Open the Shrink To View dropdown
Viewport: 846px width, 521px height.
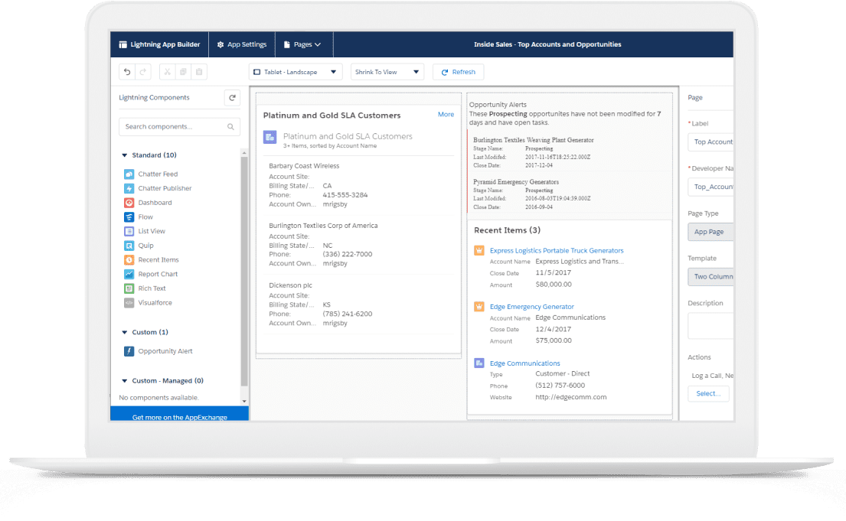coord(387,72)
